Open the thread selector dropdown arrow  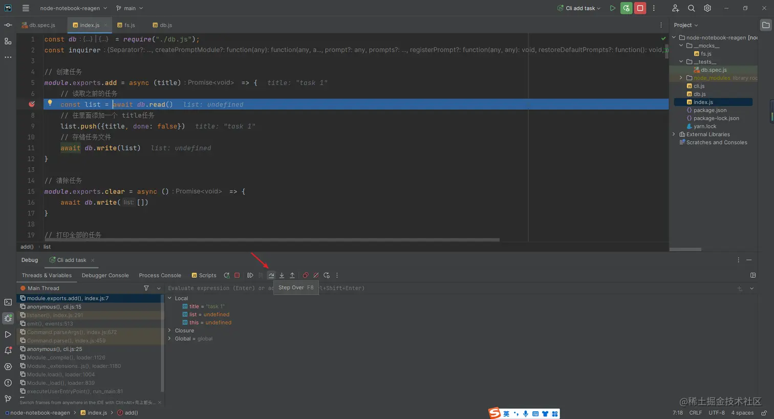159,288
